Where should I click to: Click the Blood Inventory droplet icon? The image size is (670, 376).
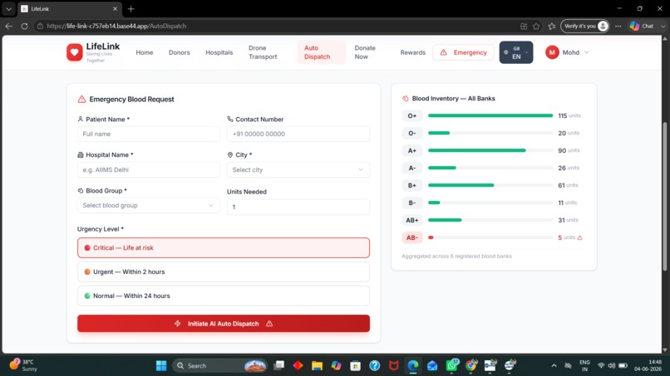click(x=405, y=99)
